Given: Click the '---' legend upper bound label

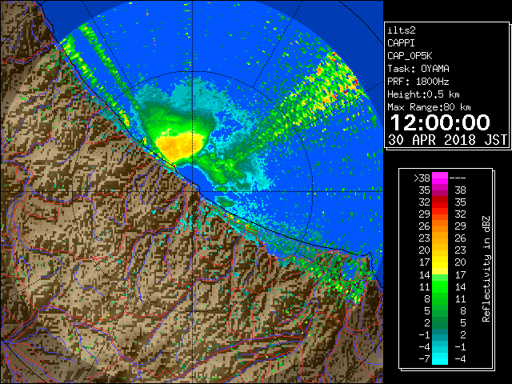Looking at the screenshot, I should 458,178.
